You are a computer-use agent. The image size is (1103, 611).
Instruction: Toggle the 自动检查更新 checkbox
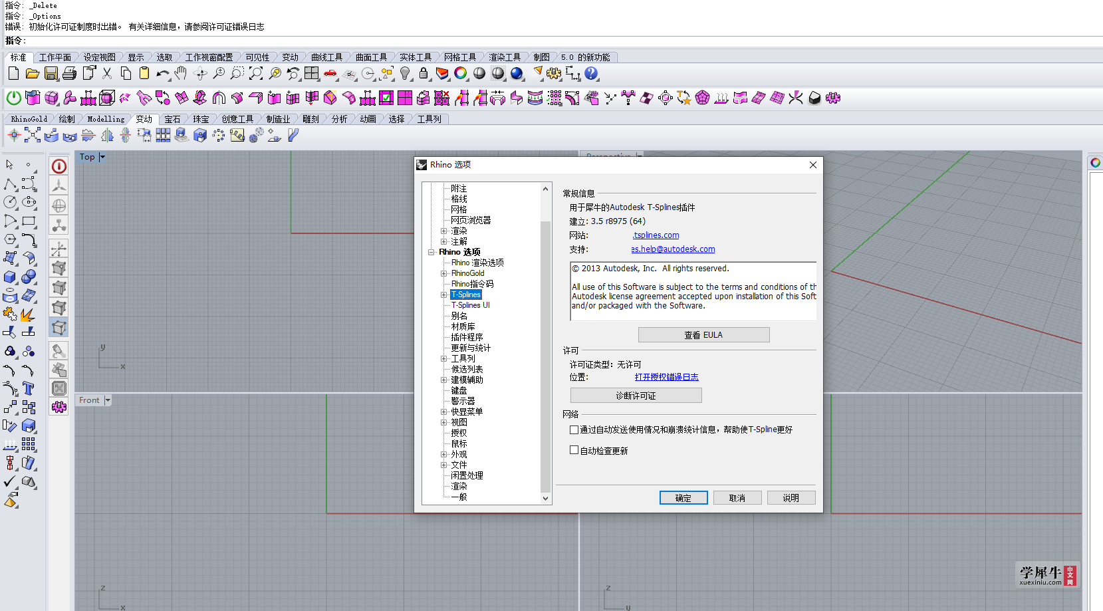pyautogui.click(x=574, y=450)
